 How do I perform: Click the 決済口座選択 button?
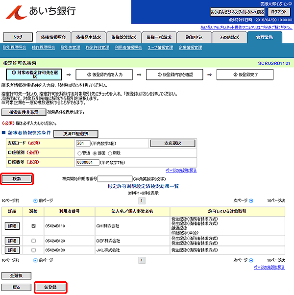pos(75,134)
